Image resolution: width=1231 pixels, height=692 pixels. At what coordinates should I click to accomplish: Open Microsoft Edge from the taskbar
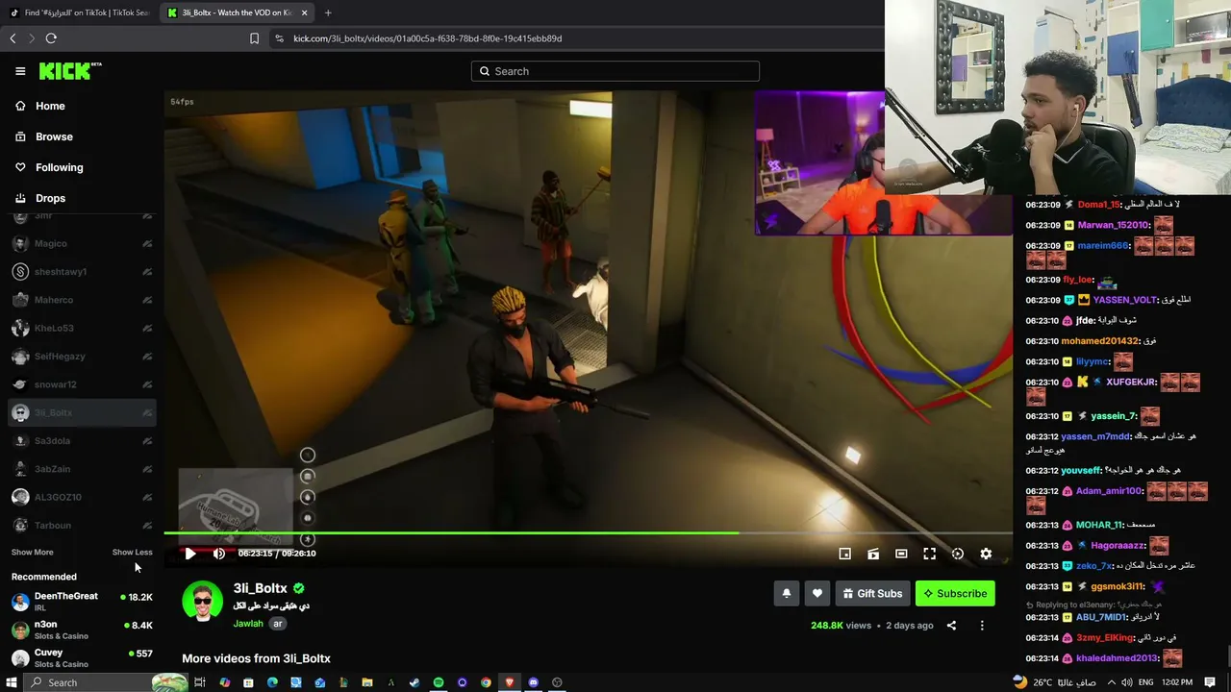[x=272, y=682]
